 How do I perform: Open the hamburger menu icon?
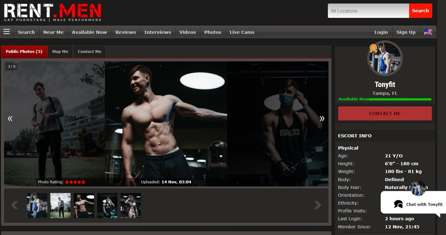coord(7,32)
